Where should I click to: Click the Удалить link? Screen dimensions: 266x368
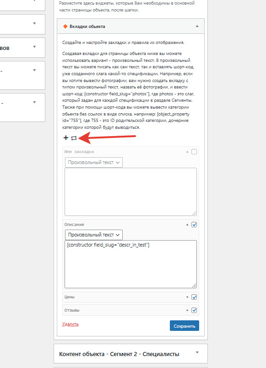71,324
